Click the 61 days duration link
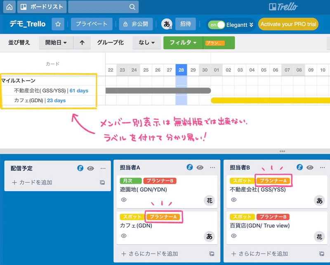 [79, 91]
